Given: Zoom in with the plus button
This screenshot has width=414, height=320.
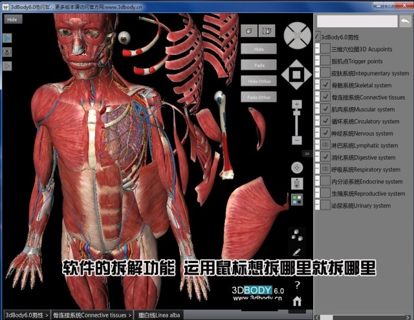Looking at the screenshot, I should point(297,104).
